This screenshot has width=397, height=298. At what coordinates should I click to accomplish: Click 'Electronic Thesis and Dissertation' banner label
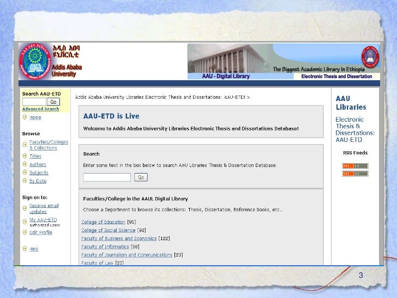tap(336, 76)
